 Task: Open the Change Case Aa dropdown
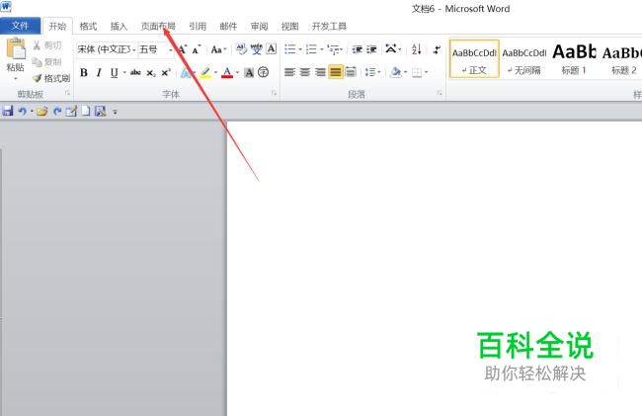pos(218,49)
